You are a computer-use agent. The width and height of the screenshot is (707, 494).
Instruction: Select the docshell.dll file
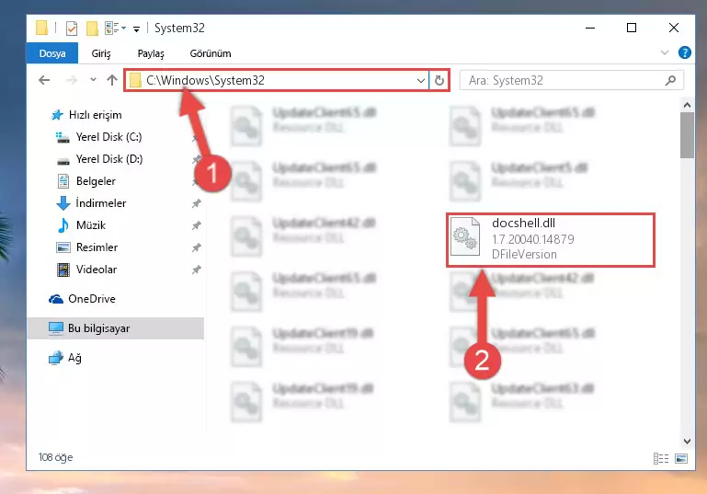tap(550, 240)
